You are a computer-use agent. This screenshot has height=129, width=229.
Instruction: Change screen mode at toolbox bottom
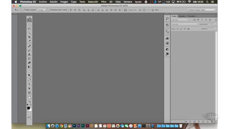[29, 118]
